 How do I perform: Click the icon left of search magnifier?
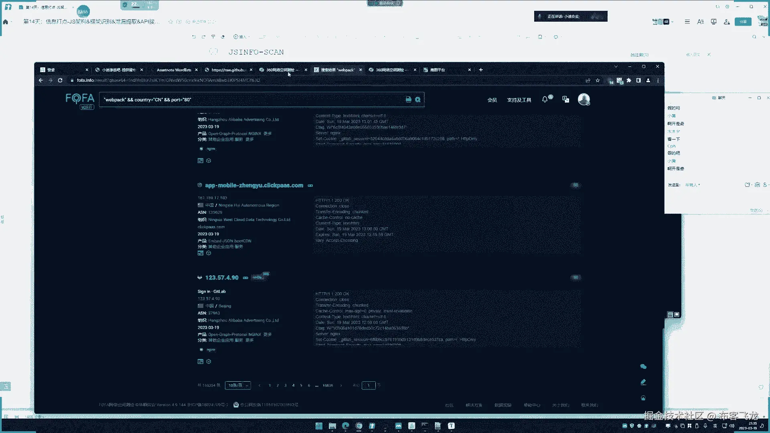pos(408,100)
